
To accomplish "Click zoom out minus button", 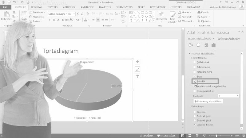I will coord(210,136).
